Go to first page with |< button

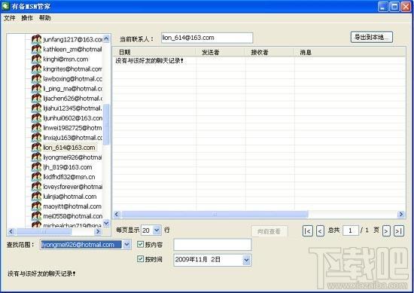[308, 231]
